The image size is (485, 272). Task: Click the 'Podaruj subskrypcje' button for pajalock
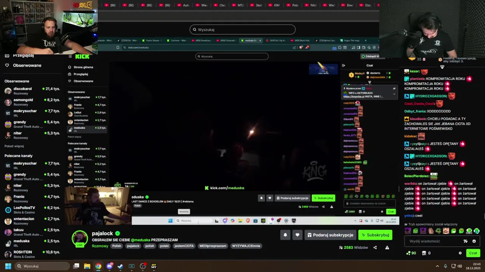[x=330, y=235]
